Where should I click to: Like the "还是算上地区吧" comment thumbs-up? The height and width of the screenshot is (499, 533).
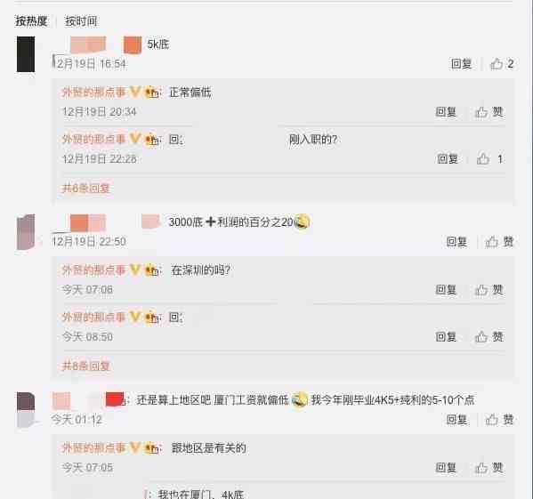click(x=499, y=420)
